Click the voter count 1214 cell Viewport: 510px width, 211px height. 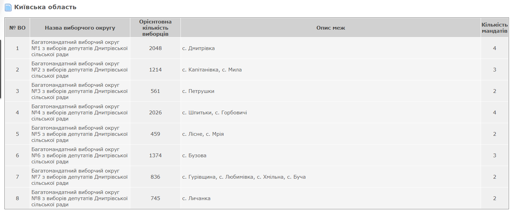pyautogui.click(x=155, y=70)
